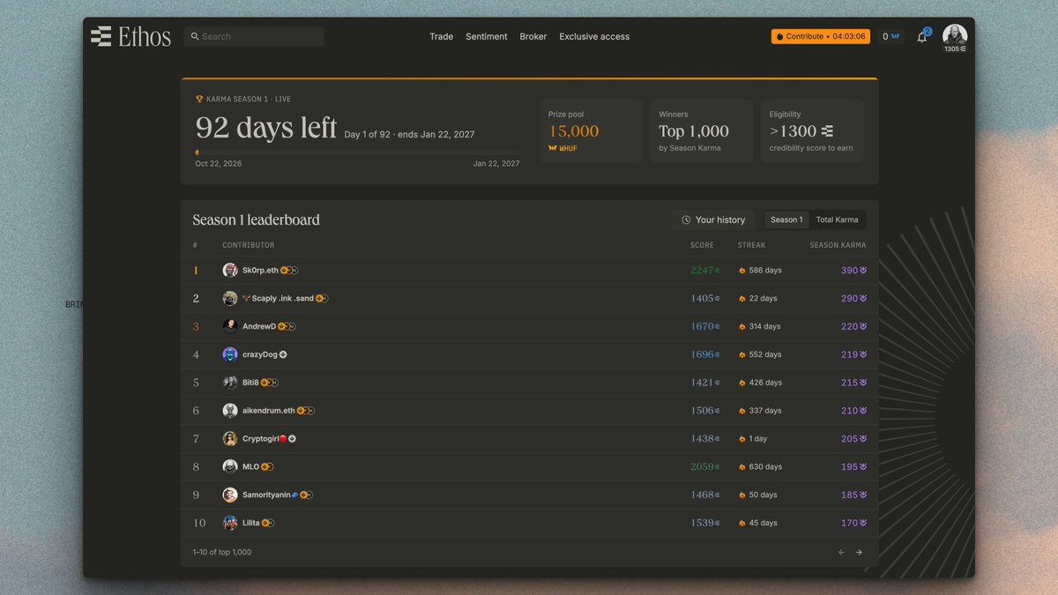The height and width of the screenshot is (595, 1058).
Task: Go to next leaderboard page arrow
Action: pyautogui.click(x=859, y=552)
